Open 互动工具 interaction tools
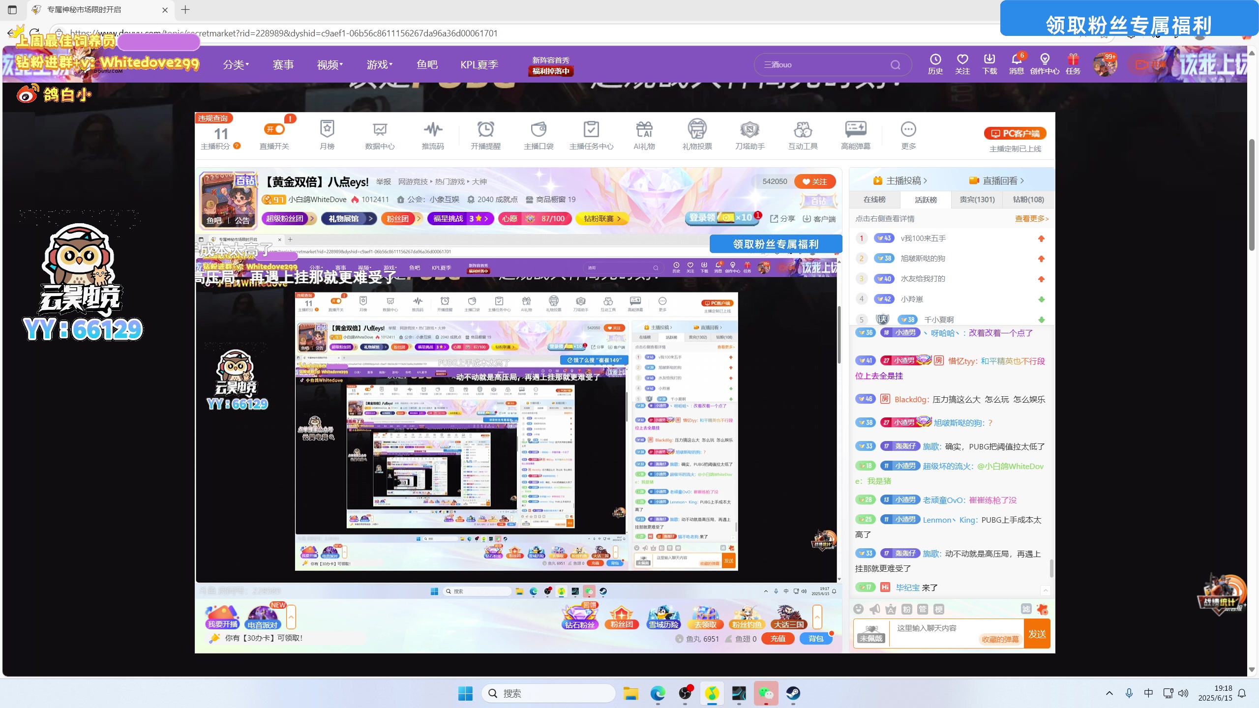The image size is (1259, 708). [803, 135]
